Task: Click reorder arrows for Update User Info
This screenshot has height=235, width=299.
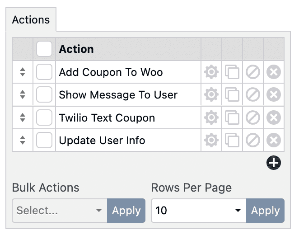Action: 23,141
